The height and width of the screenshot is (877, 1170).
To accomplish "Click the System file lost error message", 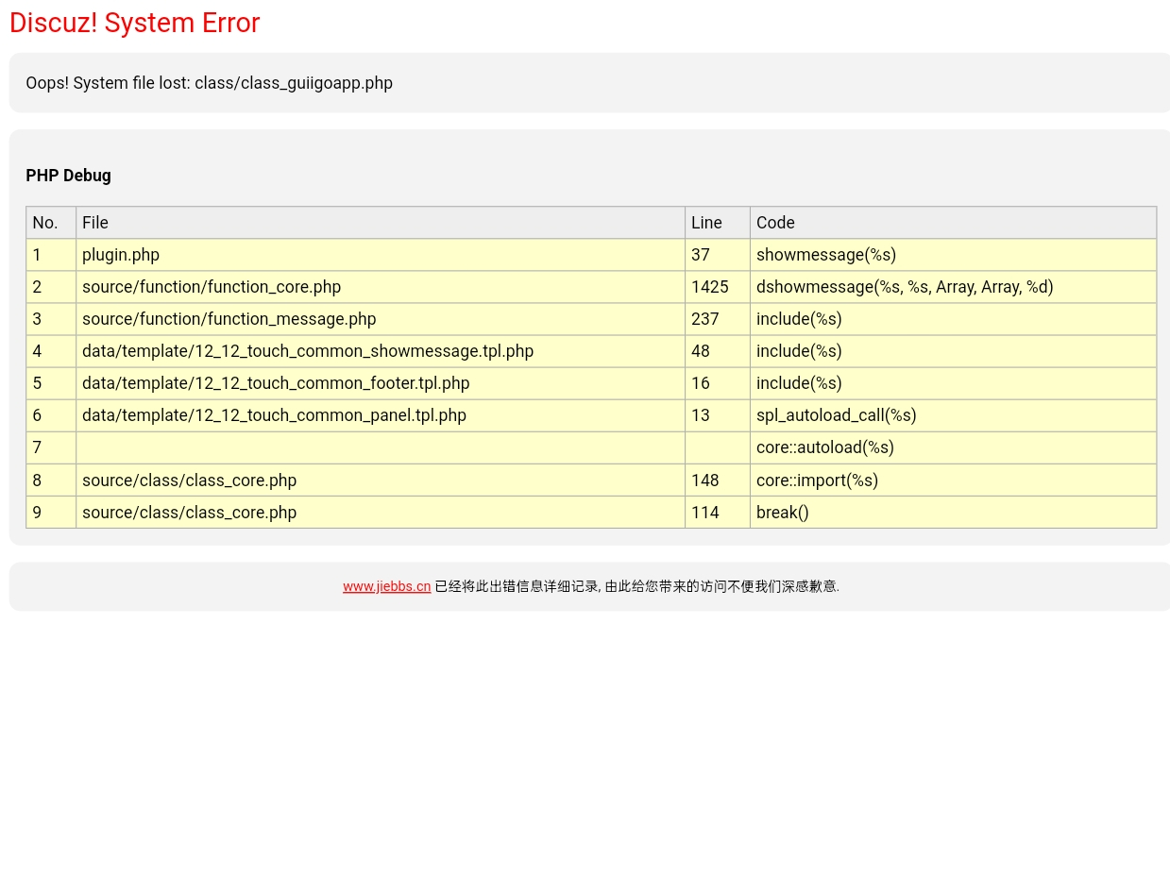I will coord(209,83).
